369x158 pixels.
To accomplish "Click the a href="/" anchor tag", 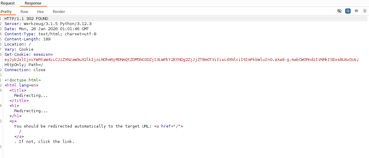I will click(x=169, y=126).
